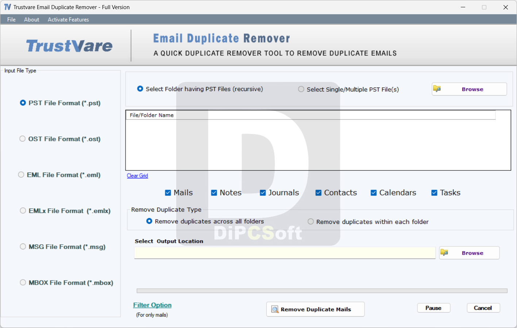Viewport: 517px width, 328px height.
Task: Click the magnifier icon on Remove Duplicate Mails
Action: pos(275,309)
